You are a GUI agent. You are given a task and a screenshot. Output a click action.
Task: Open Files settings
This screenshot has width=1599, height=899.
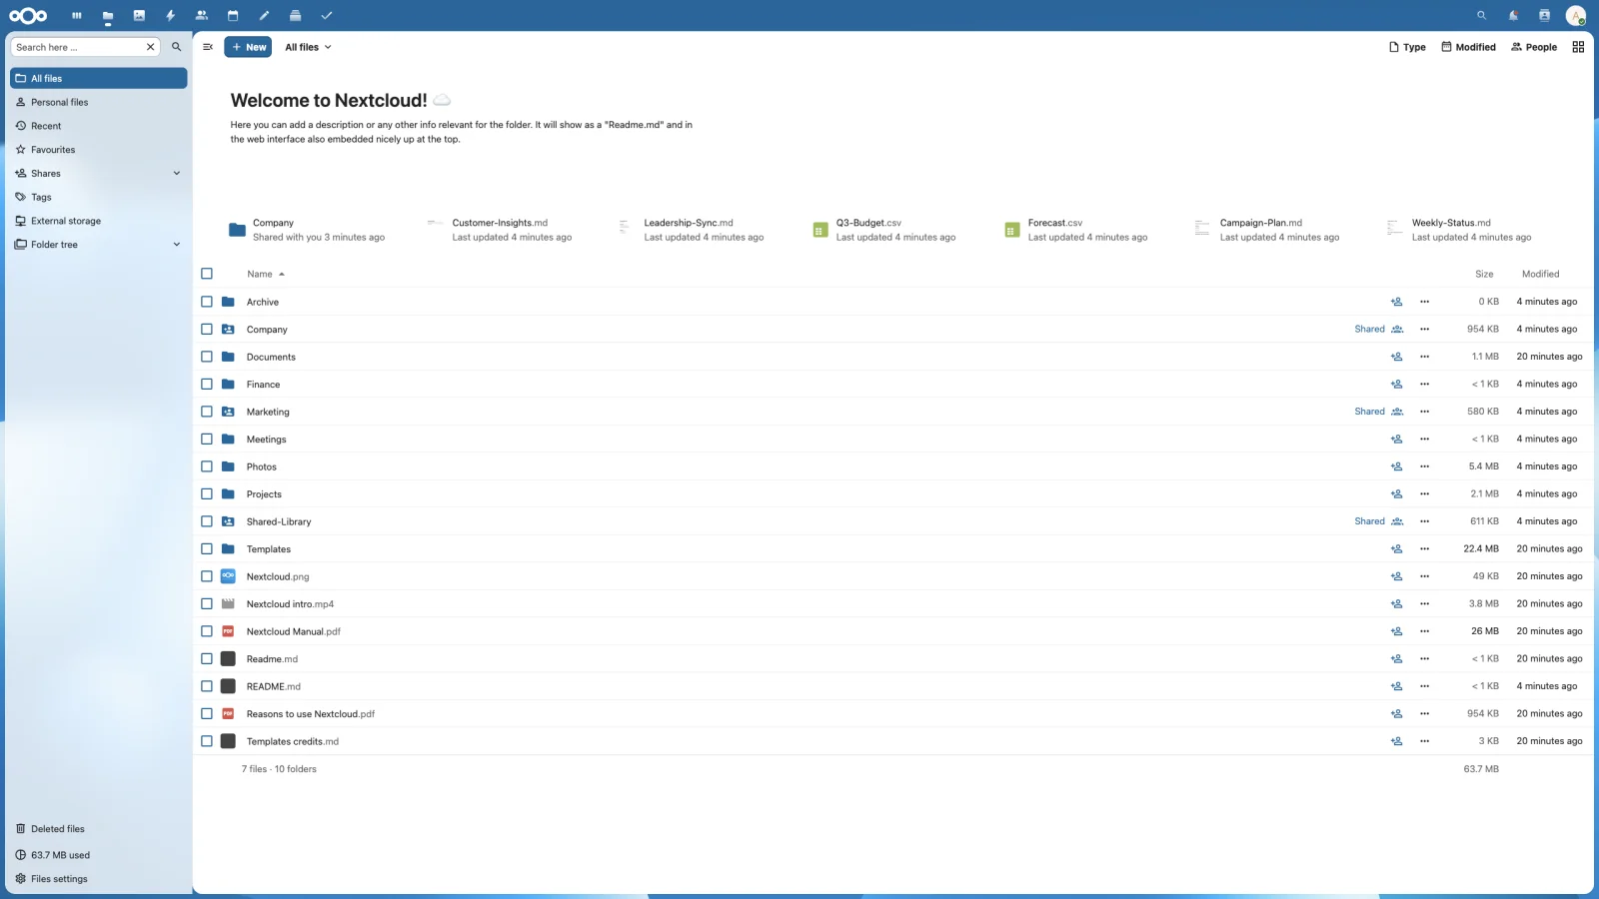pos(99,879)
